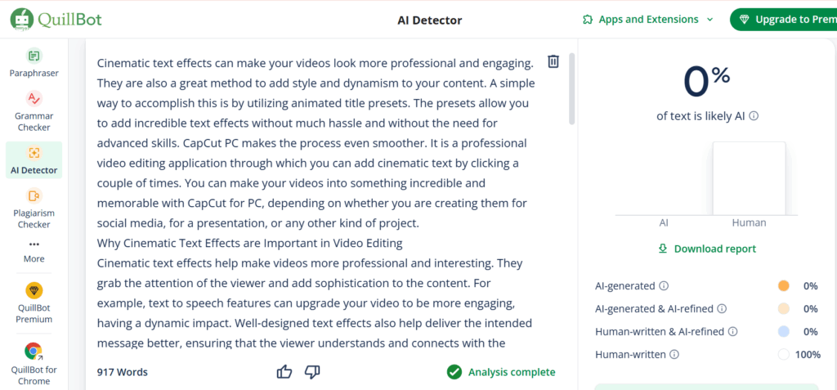Select the orange AI-generated swatch
837x390 pixels.
[x=784, y=286]
